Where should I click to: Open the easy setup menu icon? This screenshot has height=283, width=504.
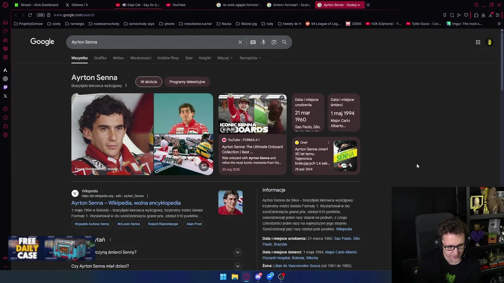coord(498,15)
